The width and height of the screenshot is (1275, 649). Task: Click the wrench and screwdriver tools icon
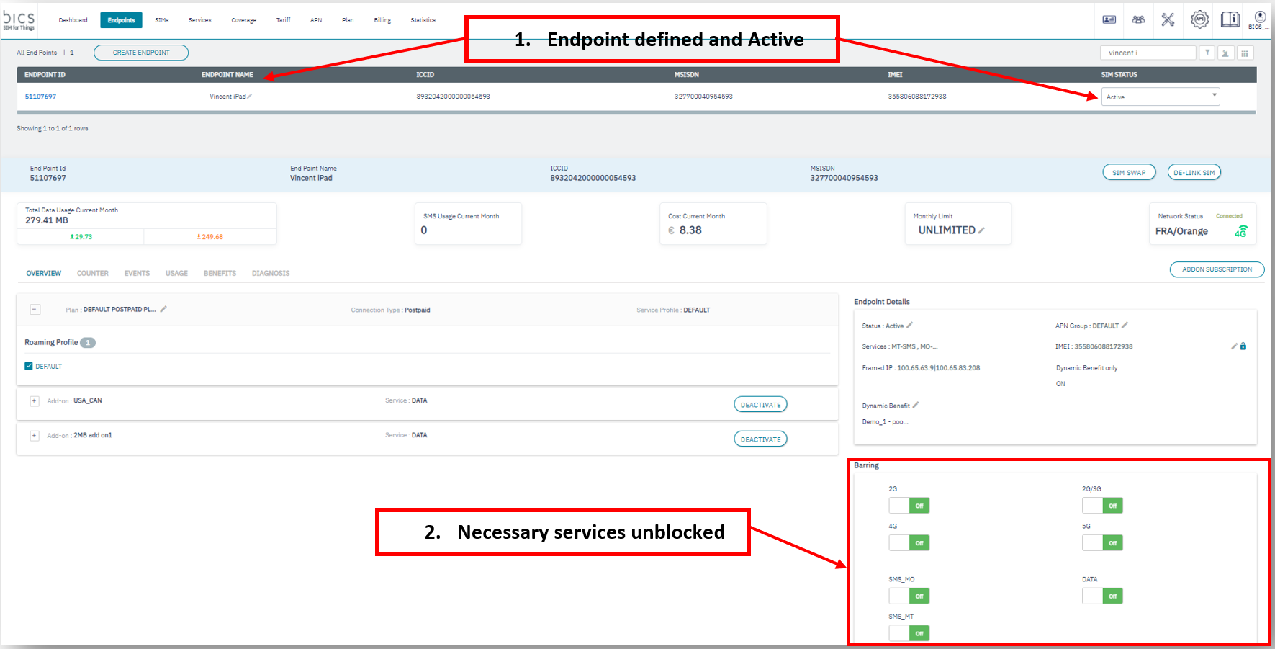1168,19
